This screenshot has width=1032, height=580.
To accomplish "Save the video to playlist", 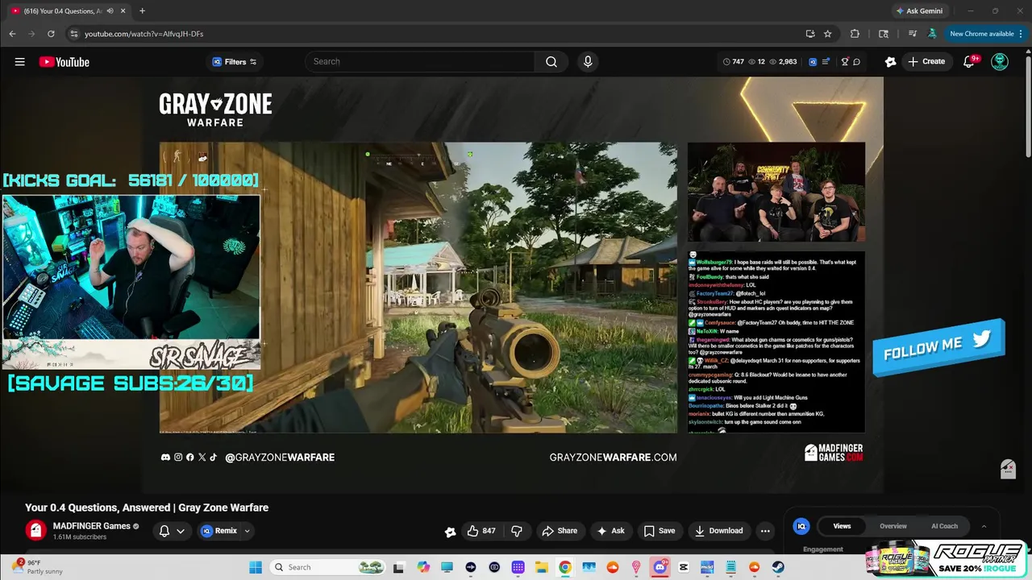I will (x=659, y=531).
